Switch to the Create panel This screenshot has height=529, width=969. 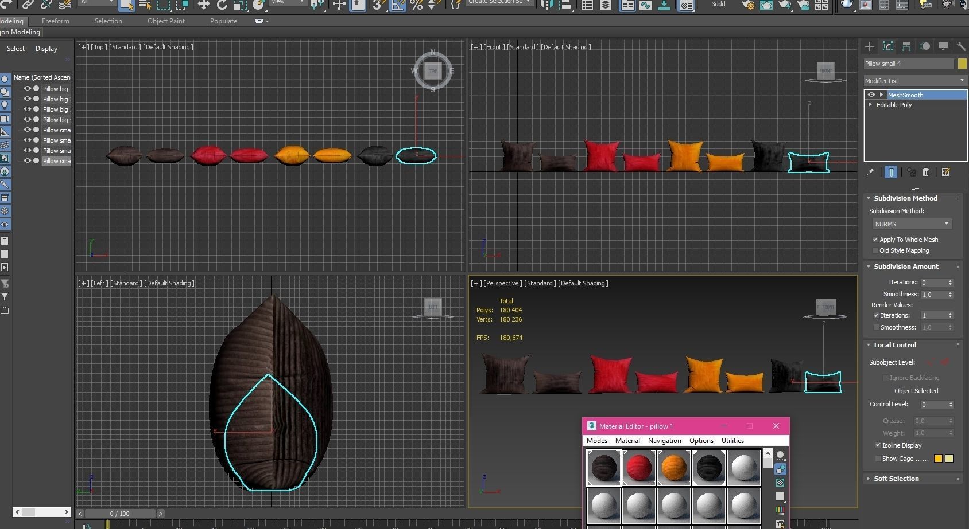coord(870,46)
